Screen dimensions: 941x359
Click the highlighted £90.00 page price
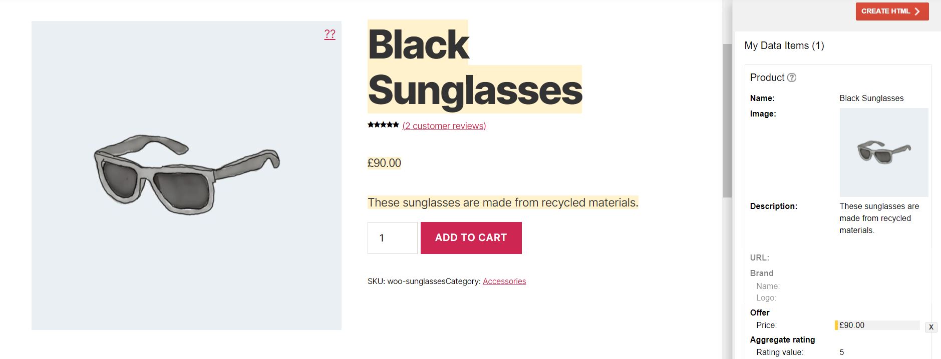click(x=384, y=163)
